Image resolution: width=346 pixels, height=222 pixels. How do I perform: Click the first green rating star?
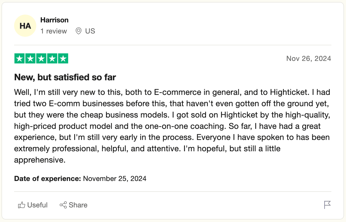pos(19,59)
